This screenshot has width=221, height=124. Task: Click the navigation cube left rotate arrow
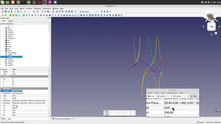203,27
